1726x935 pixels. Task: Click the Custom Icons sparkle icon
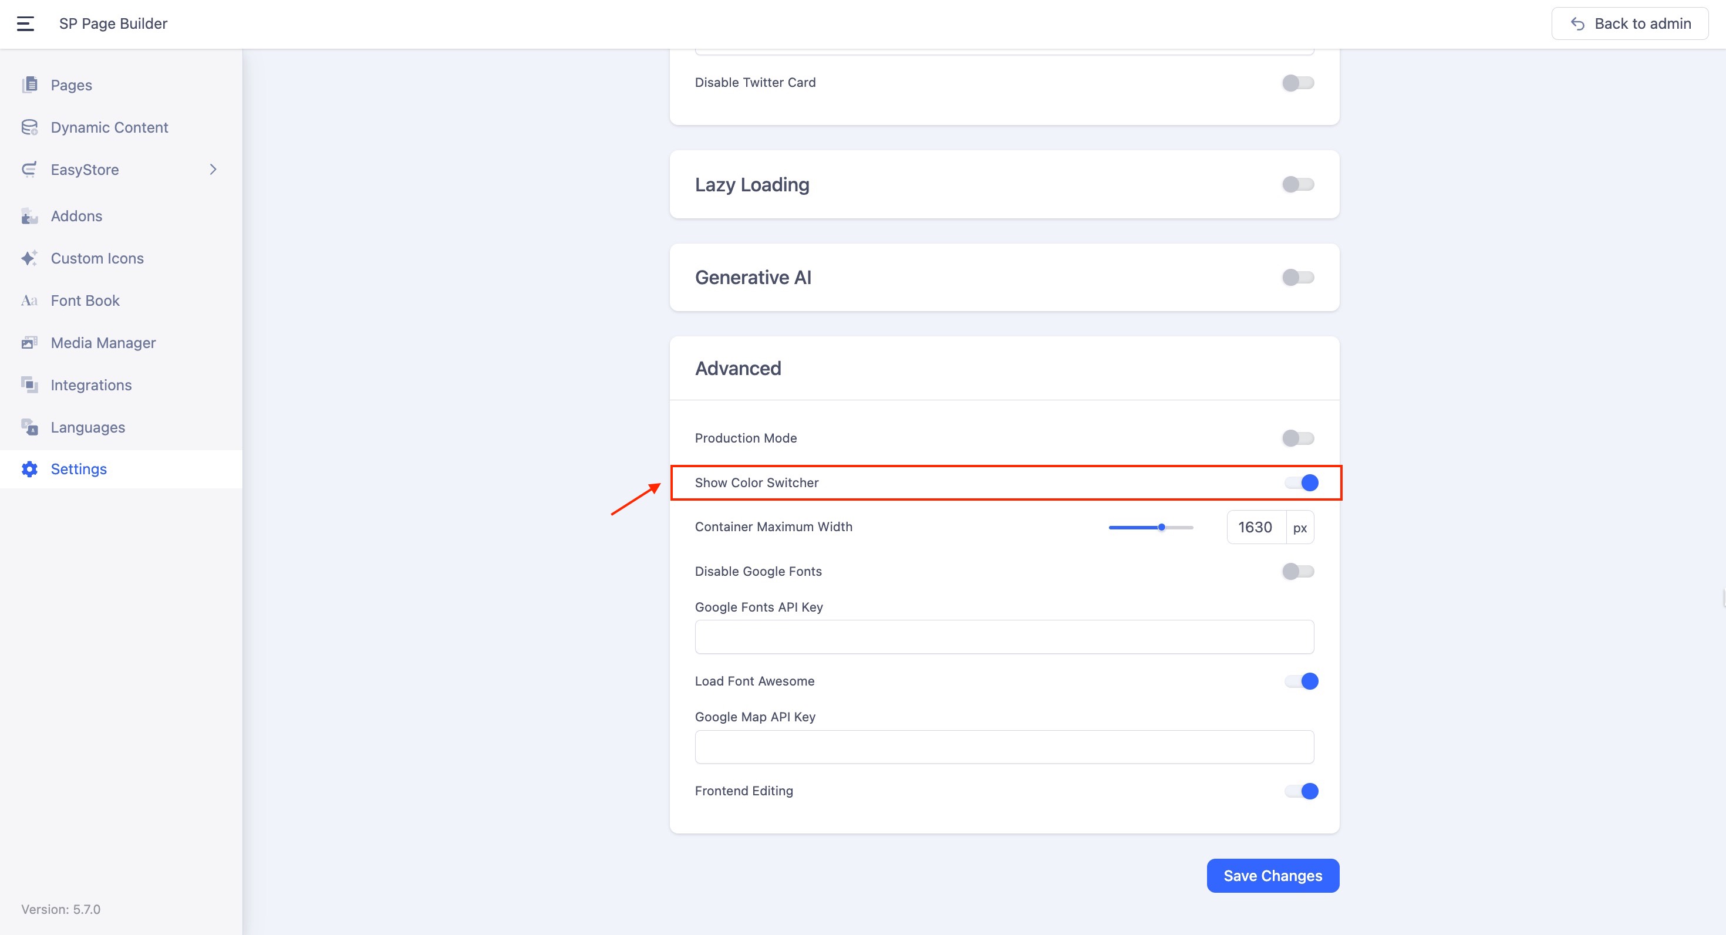[x=29, y=258]
